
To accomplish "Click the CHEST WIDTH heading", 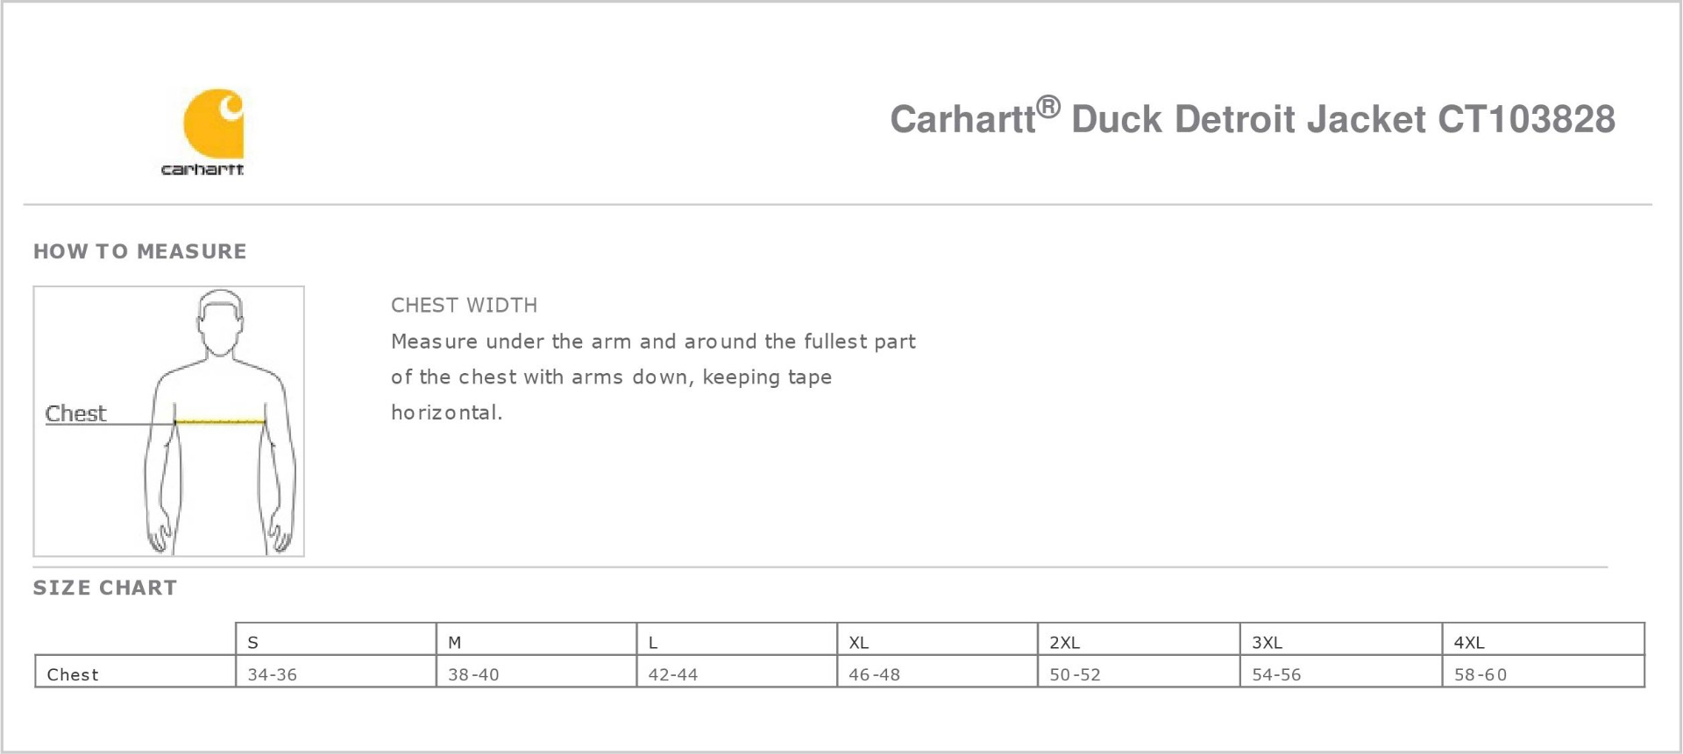I will click(x=464, y=306).
